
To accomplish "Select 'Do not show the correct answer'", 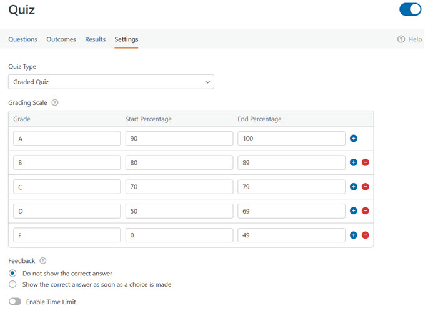I will tap(12, 274).
